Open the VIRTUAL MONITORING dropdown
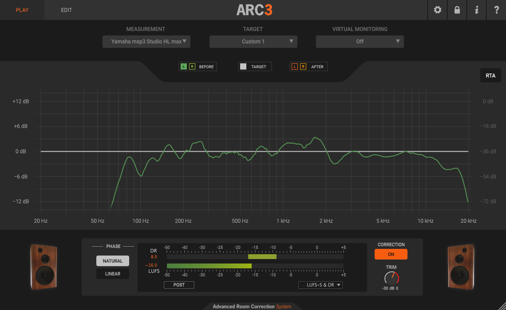The width and height of the screenshot is (506, 310). coord(360,41)
